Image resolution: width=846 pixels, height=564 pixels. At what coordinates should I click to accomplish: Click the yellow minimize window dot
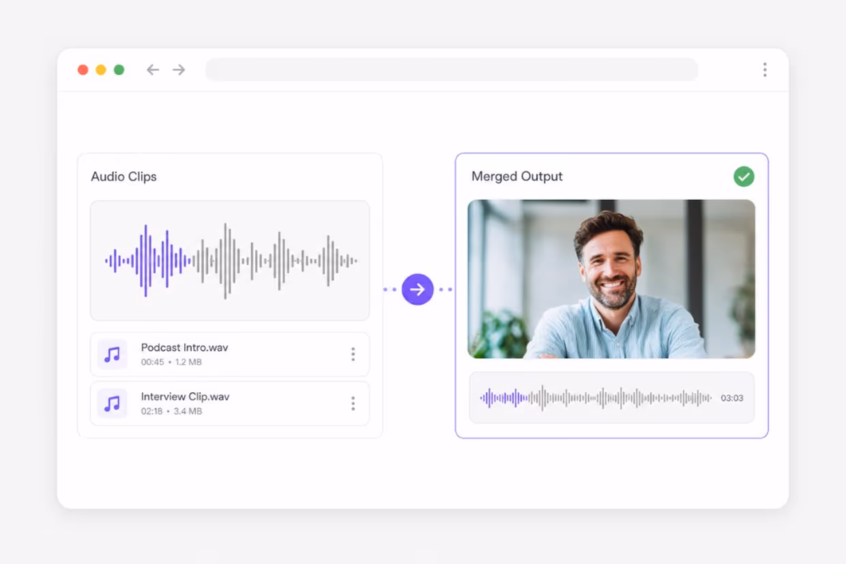click(x=101, y=70)
